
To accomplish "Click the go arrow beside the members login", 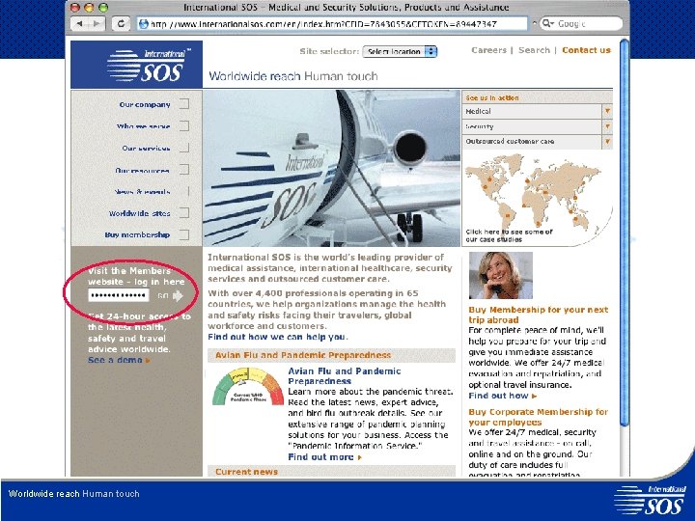I will (178, 295).
